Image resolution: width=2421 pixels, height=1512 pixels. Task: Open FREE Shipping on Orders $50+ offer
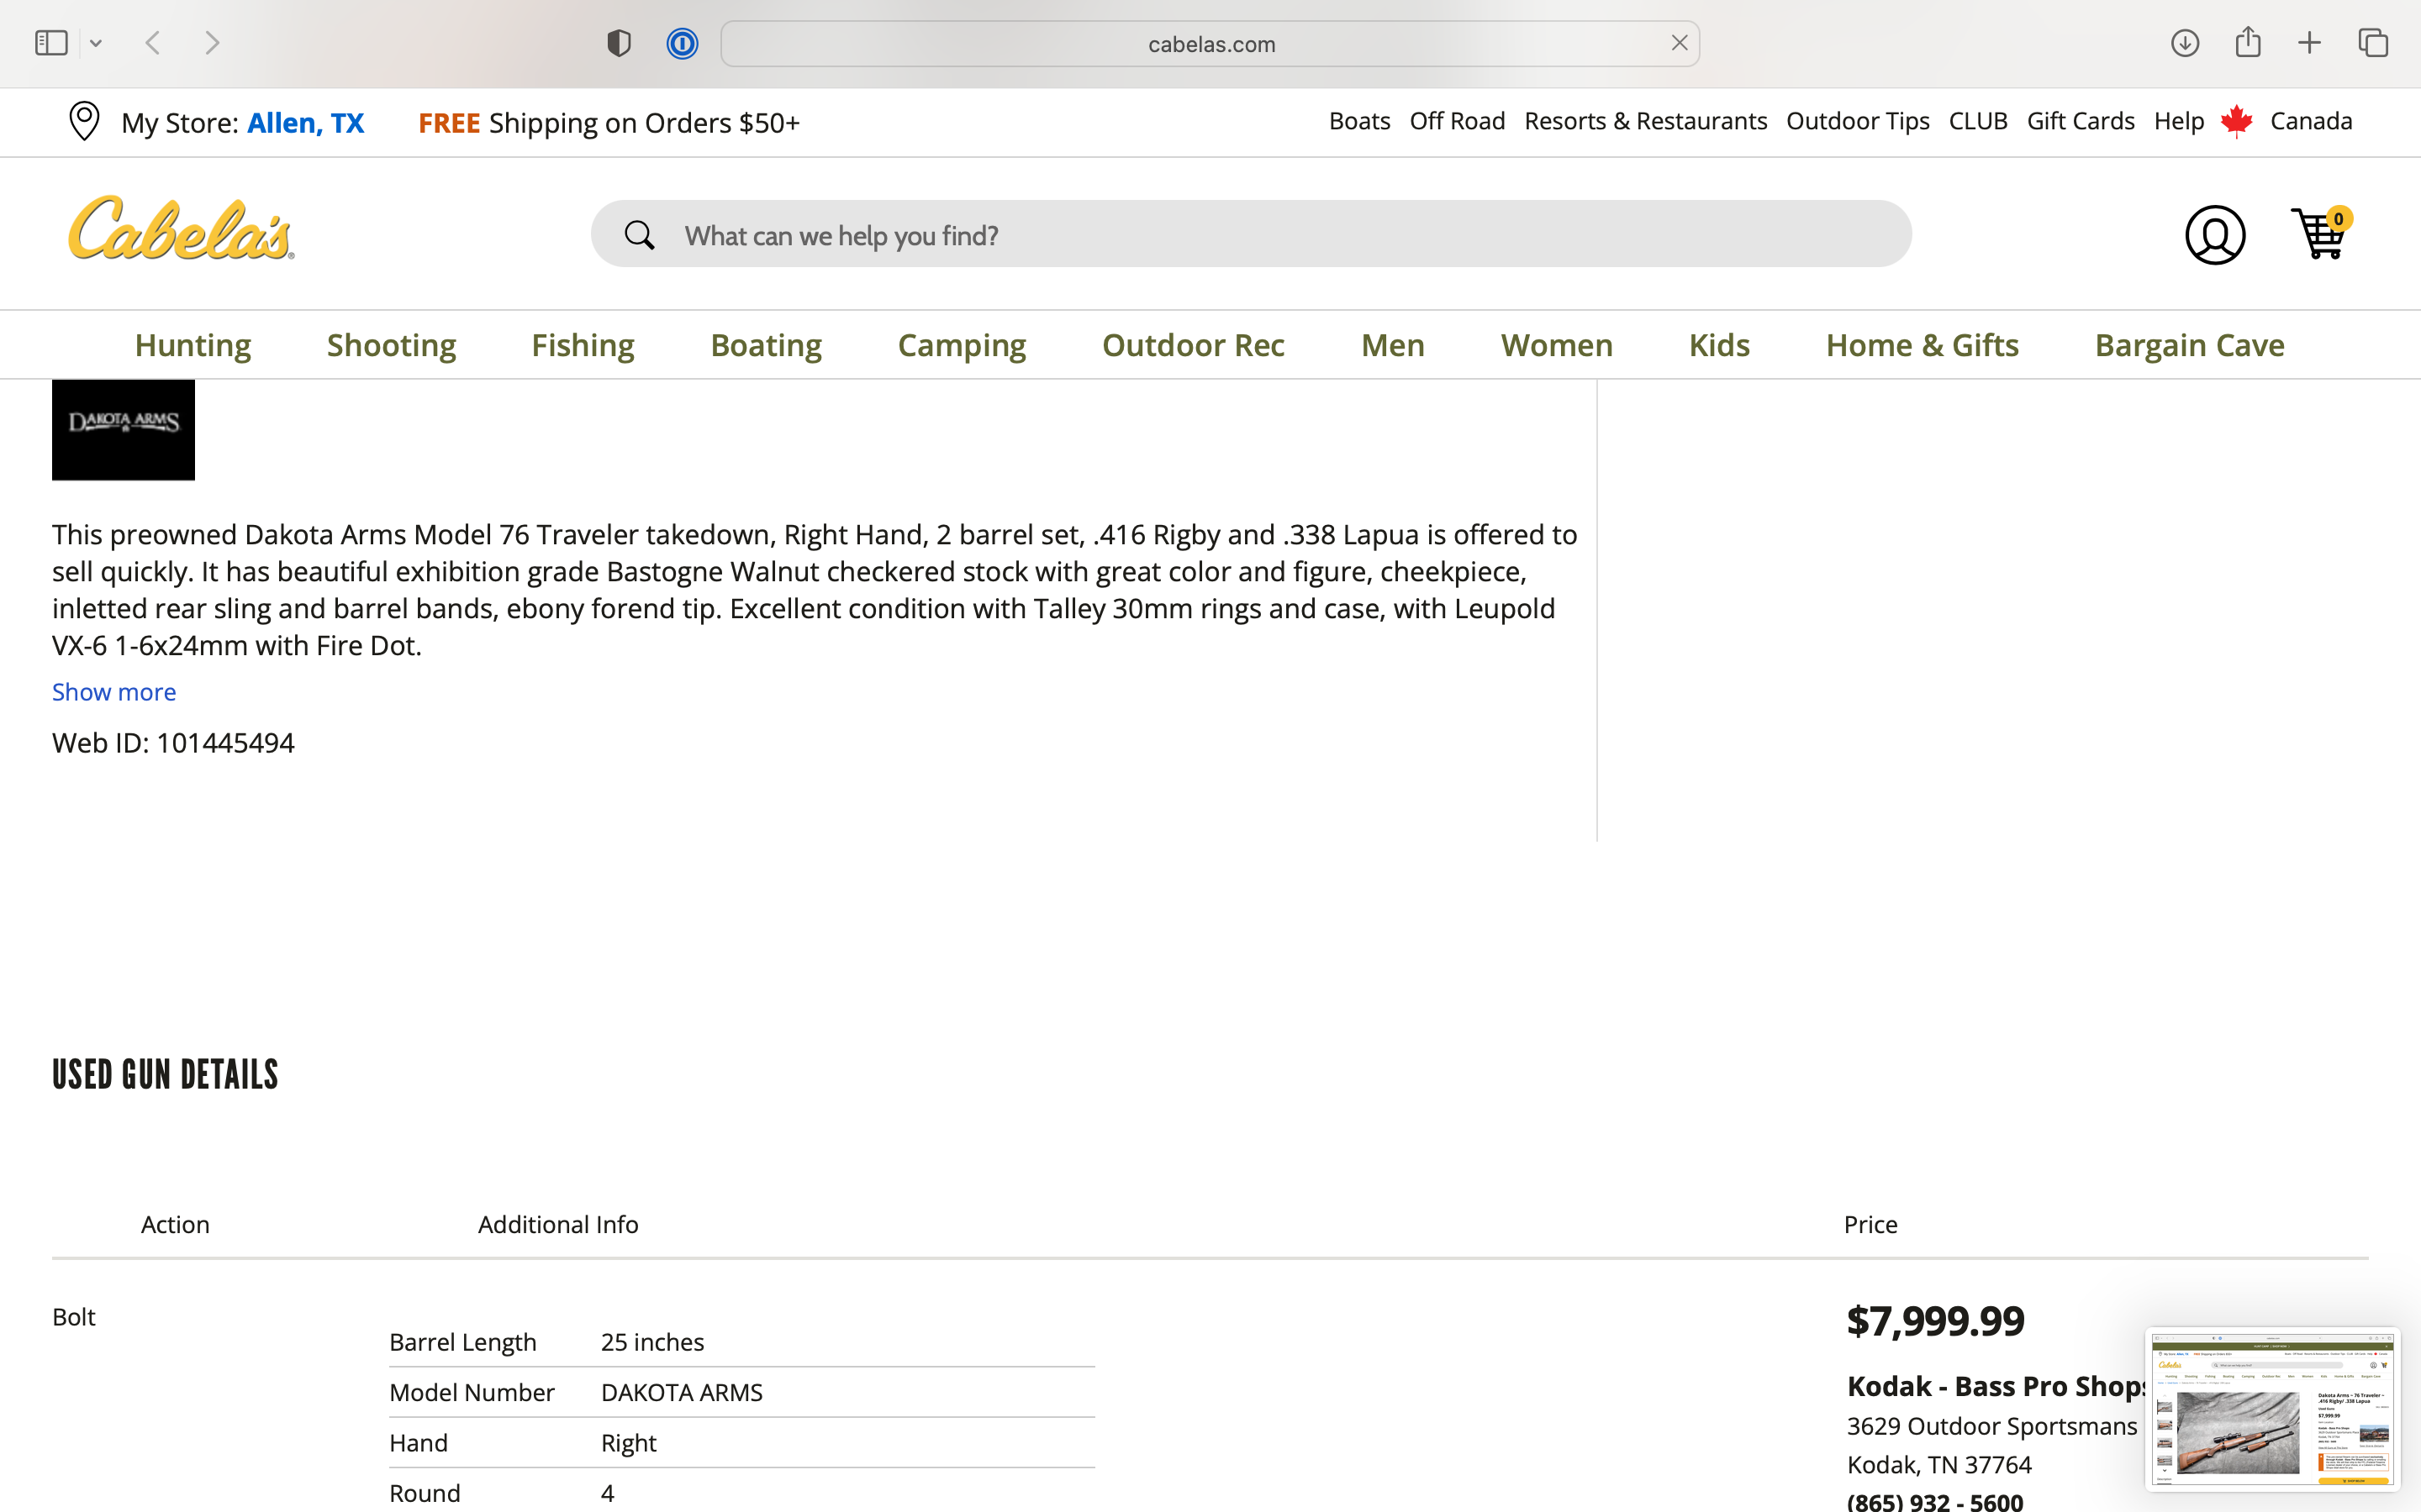coord(609,123)
